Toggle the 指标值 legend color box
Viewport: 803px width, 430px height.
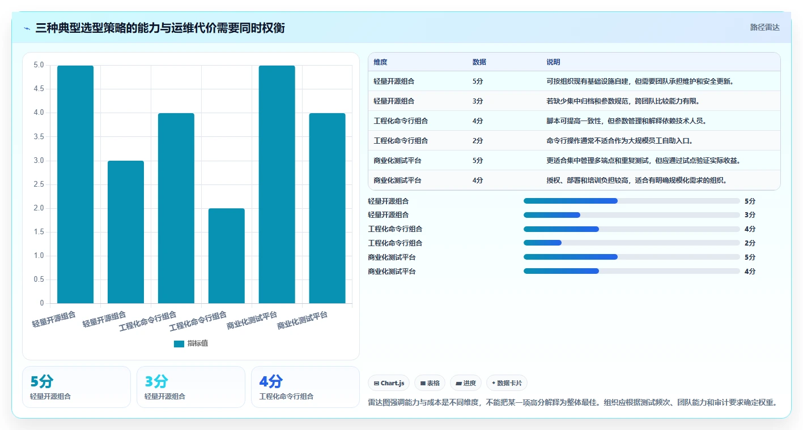click(179, 343)
